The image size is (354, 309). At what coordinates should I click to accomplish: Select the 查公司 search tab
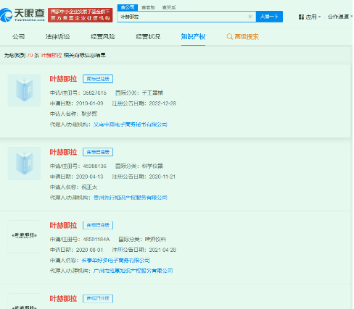pyautogui.click(x=128, y=7)
